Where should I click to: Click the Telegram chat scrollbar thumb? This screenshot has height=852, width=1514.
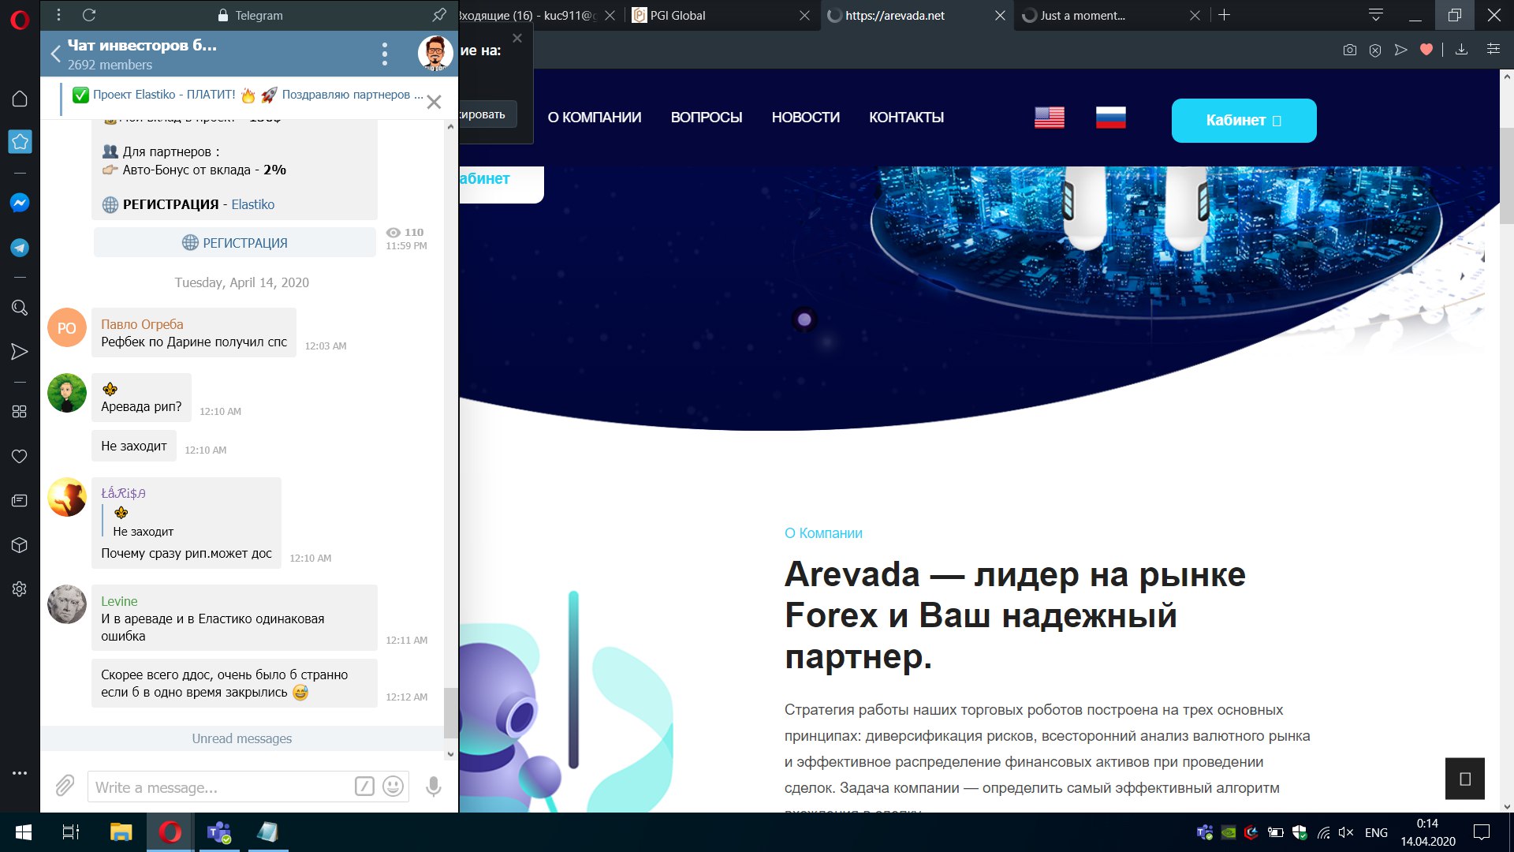pos(450,712)
